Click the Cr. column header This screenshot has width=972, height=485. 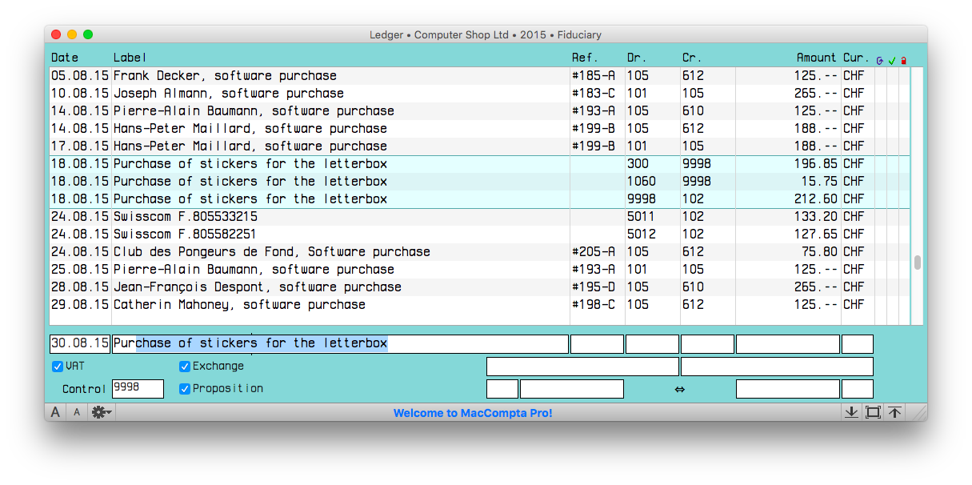pyautogui.click(x=692, y=58)
